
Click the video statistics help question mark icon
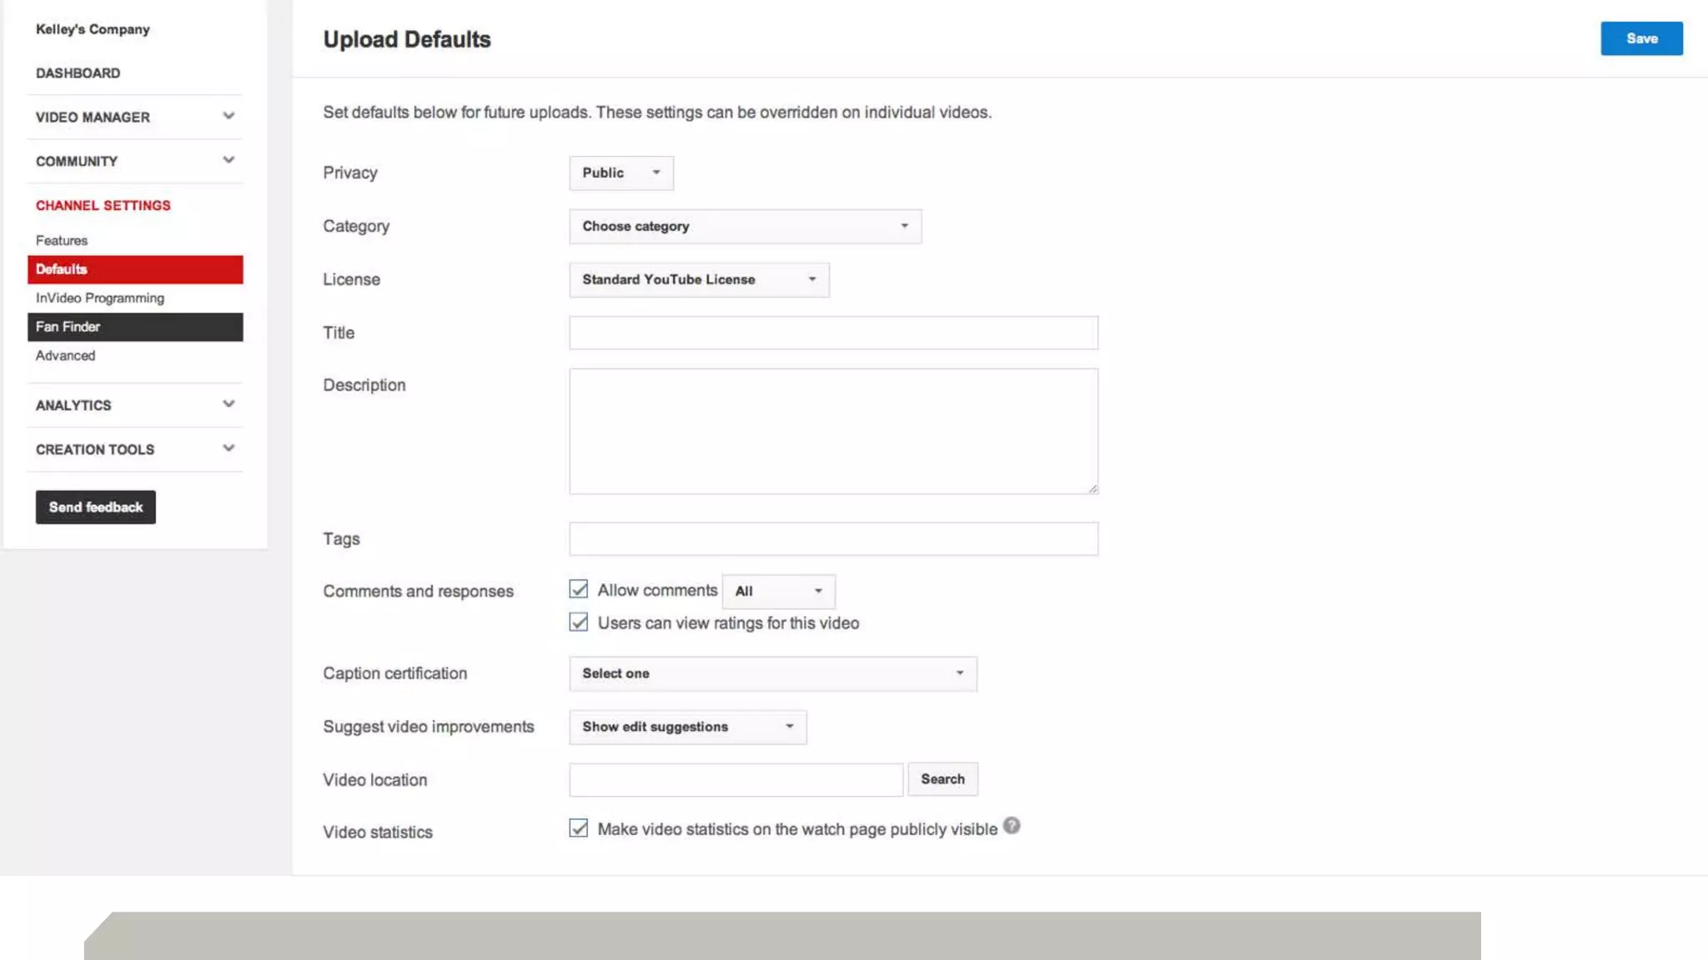[x=1011, y=826]
